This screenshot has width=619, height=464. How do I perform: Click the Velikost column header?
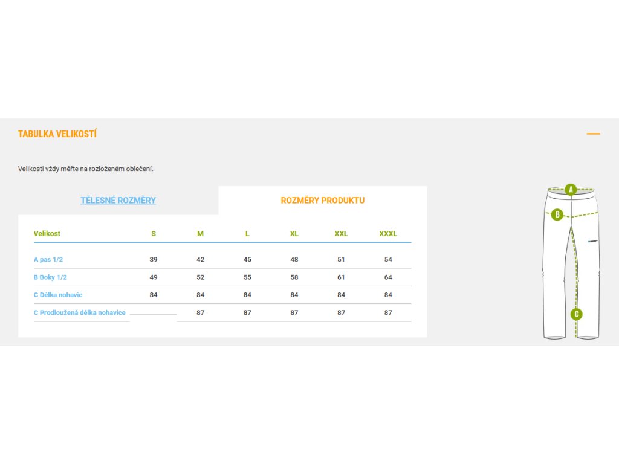[47, 234]
